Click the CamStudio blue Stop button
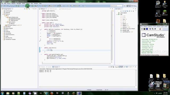The width and height of the screenshot is (170, 95). coord(147,29)
